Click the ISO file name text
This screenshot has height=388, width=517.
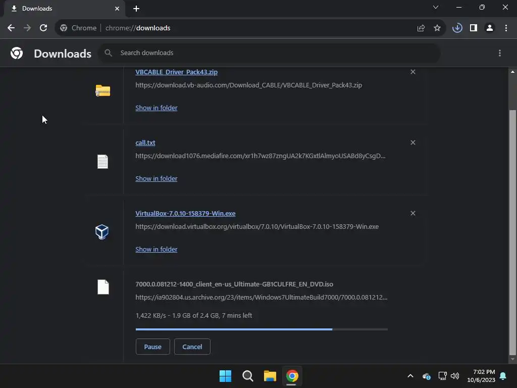tap(234, 284)
